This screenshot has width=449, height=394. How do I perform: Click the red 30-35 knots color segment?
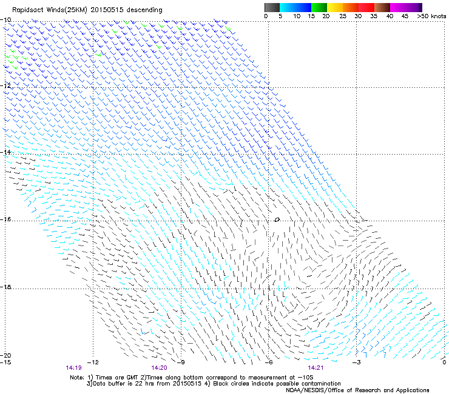(366, 7)
